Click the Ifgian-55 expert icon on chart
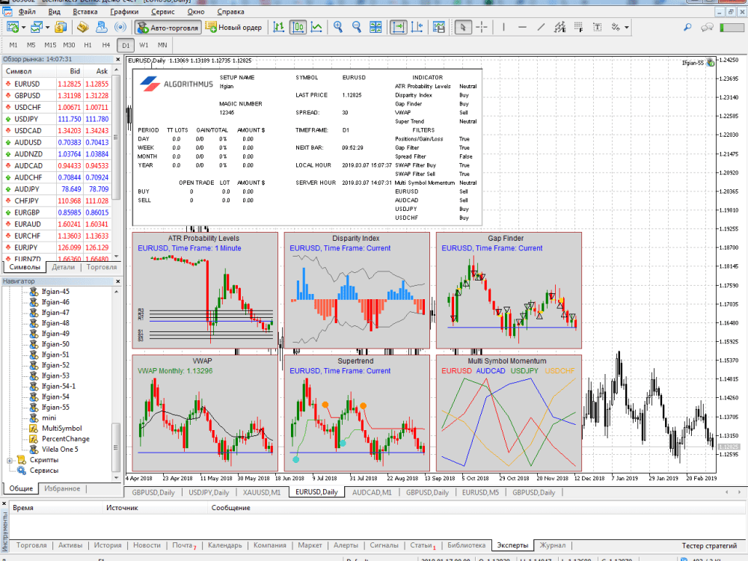The height and width of the screenshot is (561, 748). pyautogui.click(x=711, y=63)
